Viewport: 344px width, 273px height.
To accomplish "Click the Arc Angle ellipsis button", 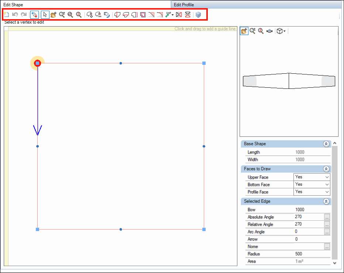I will click(327, 232).
